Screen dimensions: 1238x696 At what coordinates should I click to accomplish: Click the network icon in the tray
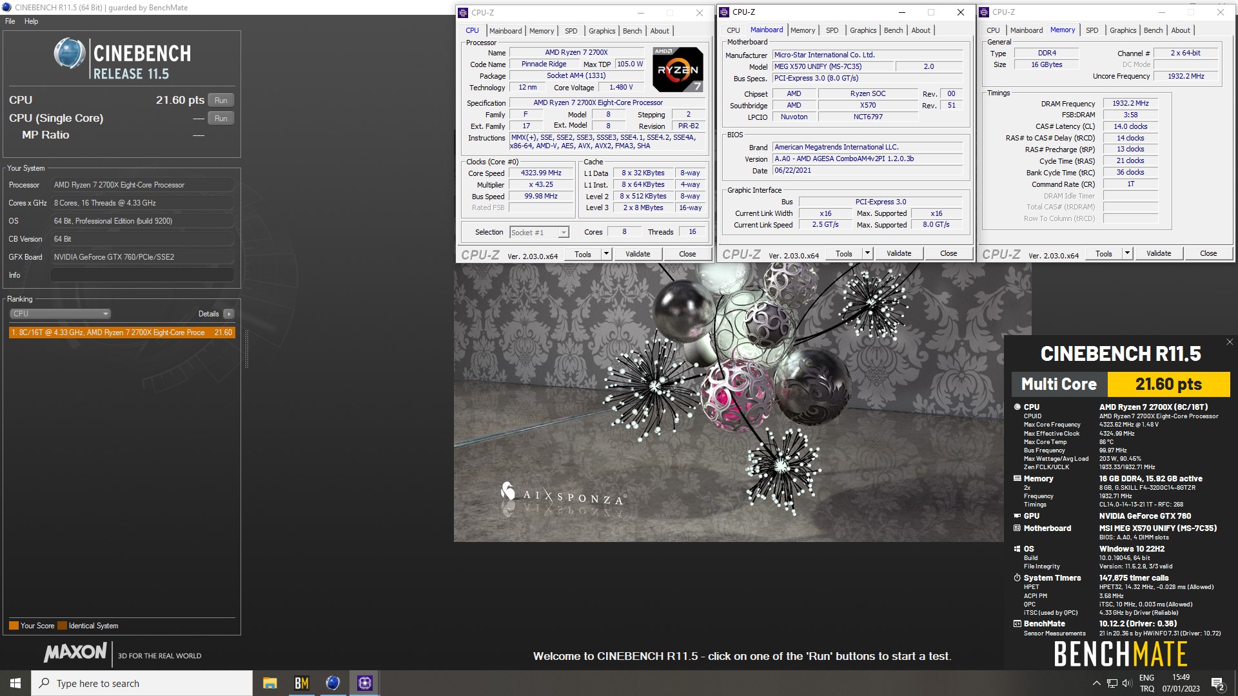[x=1112, y=683]
